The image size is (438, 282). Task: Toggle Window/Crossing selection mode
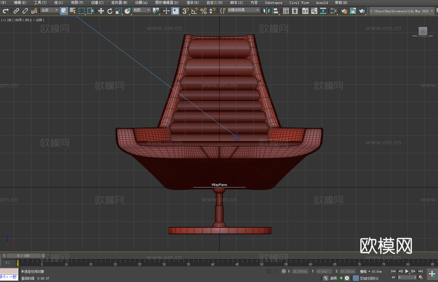point(91,11)
